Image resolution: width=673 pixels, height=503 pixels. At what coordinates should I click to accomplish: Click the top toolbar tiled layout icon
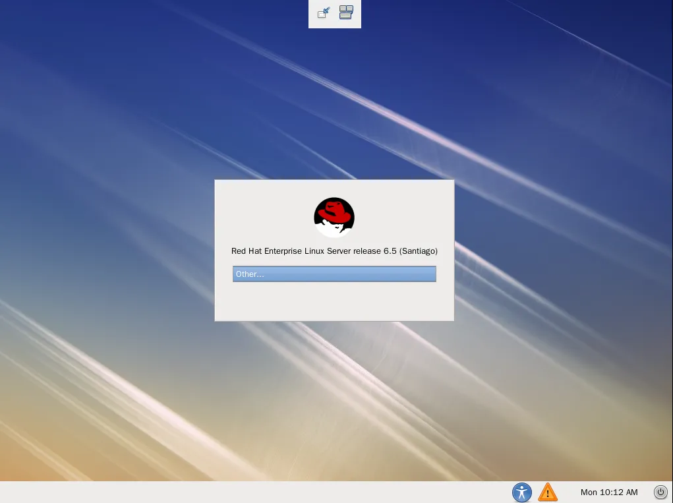point(346,13)
